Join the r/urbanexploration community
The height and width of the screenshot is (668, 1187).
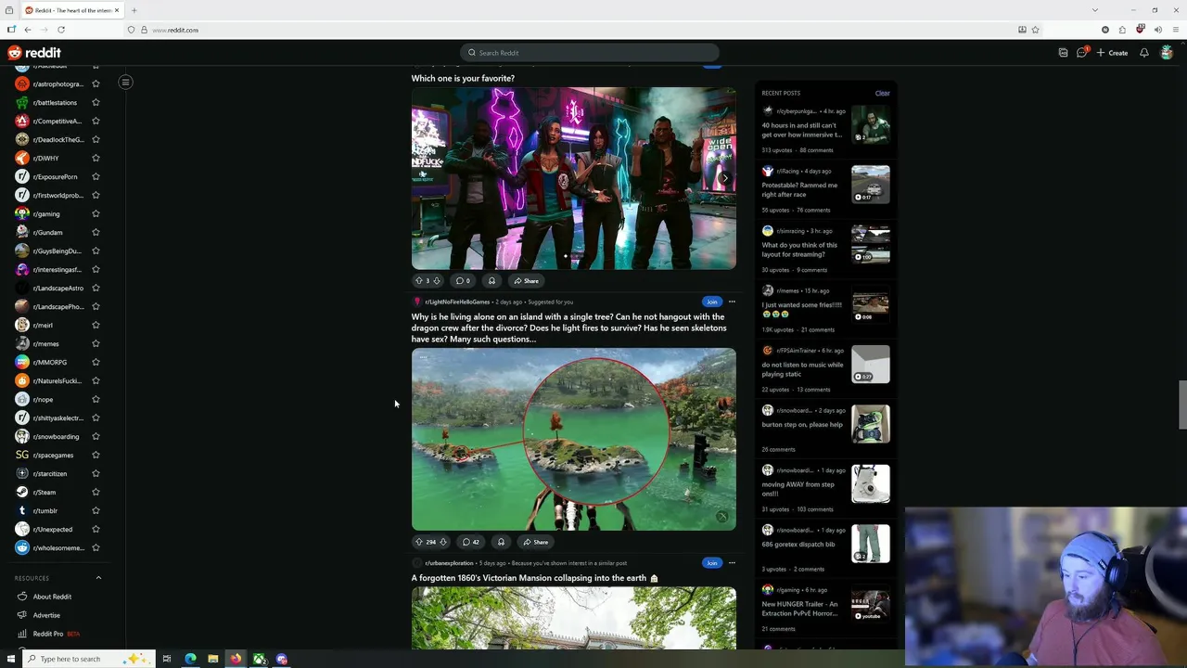tap(711, 562)
